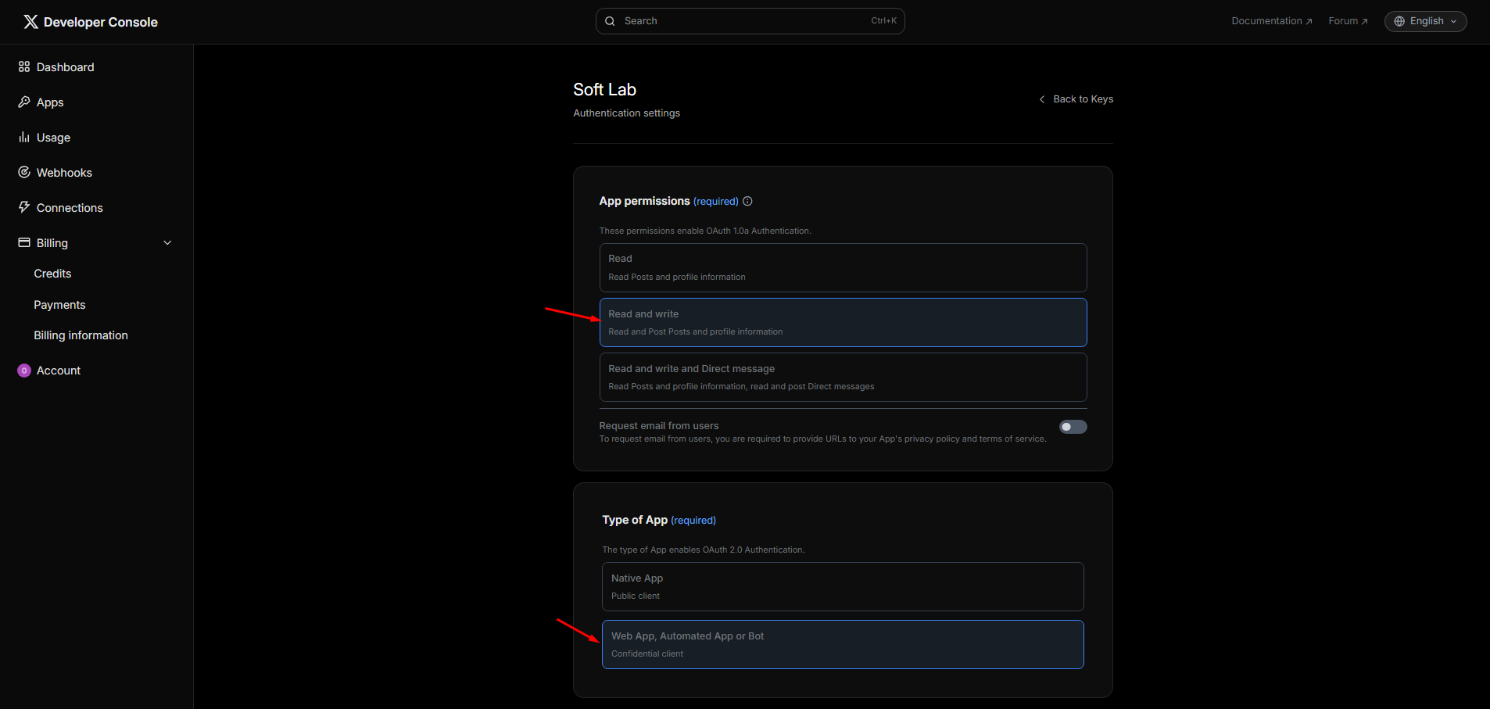
Task: Click the Apps key icon
Action: tap(24, 102)
